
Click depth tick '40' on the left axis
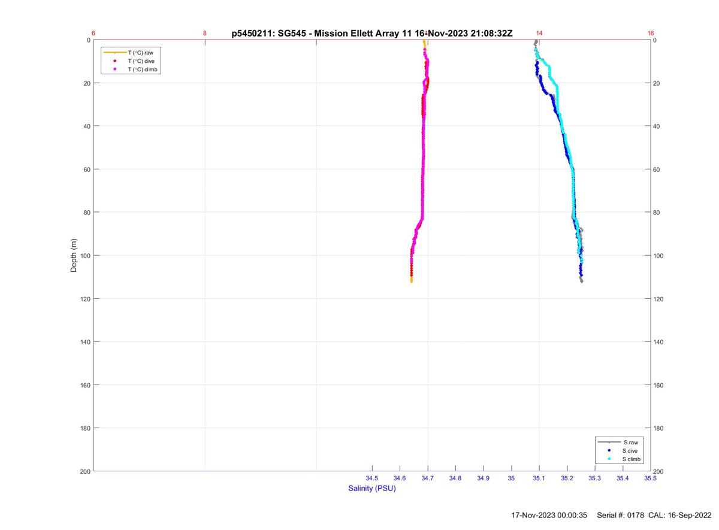coord(87,126)
